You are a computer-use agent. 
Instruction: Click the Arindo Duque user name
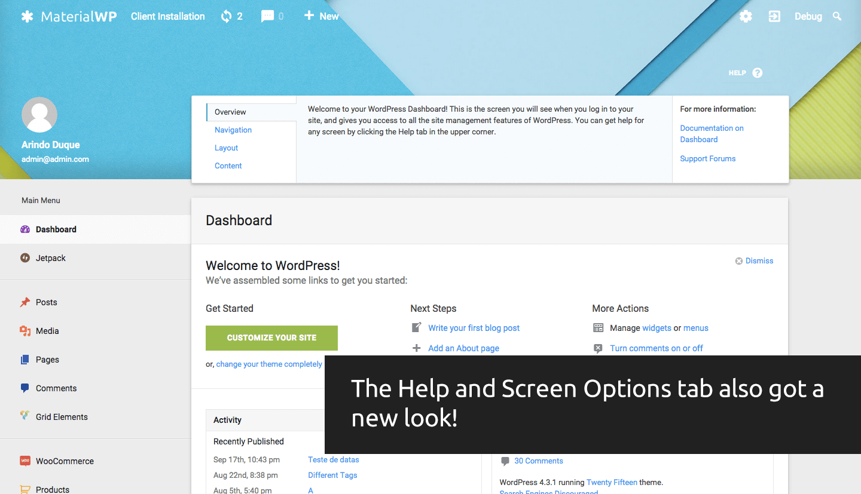51,145
